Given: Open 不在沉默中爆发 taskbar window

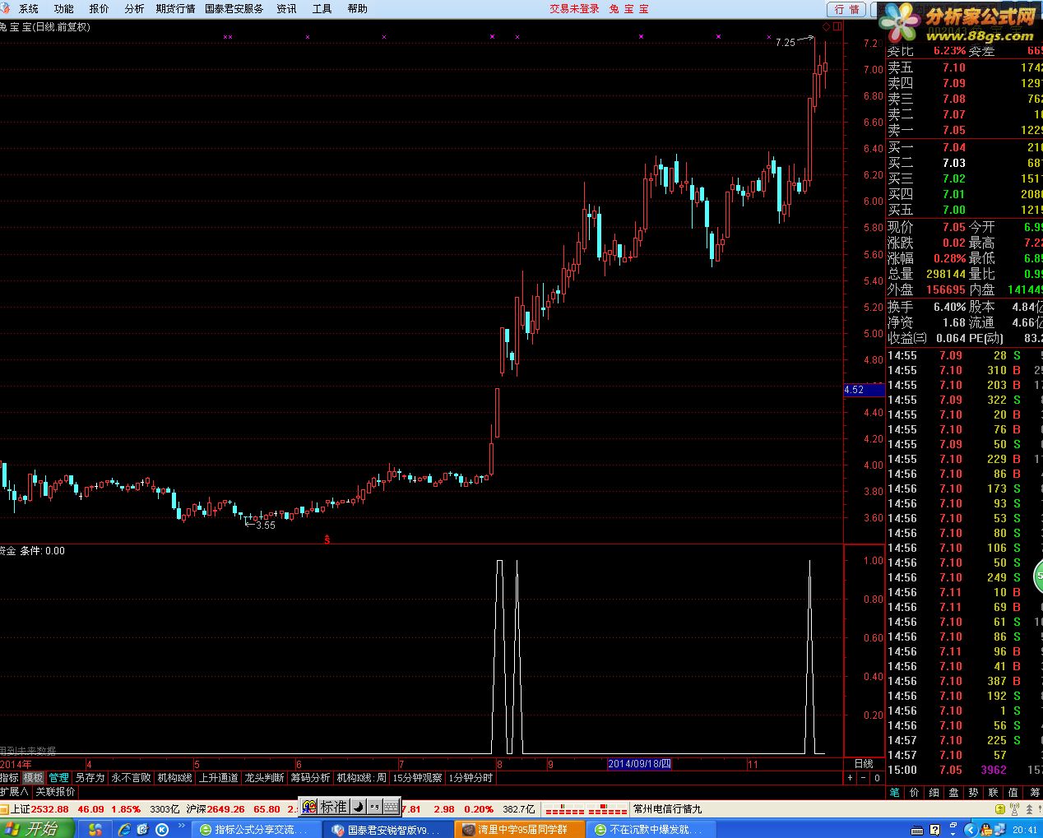Looking at the screenshot, I should click(651, 830).
